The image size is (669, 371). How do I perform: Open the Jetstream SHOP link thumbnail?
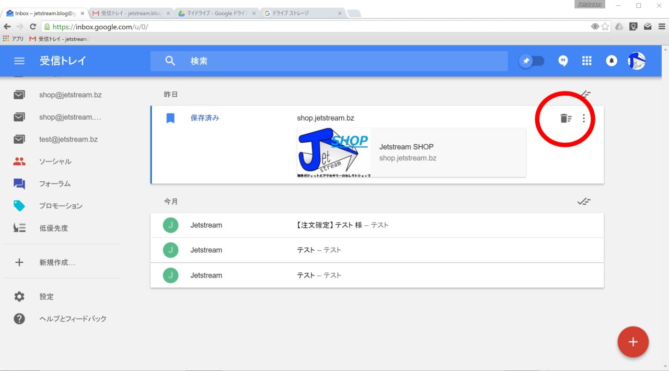(x=411, y=153)
